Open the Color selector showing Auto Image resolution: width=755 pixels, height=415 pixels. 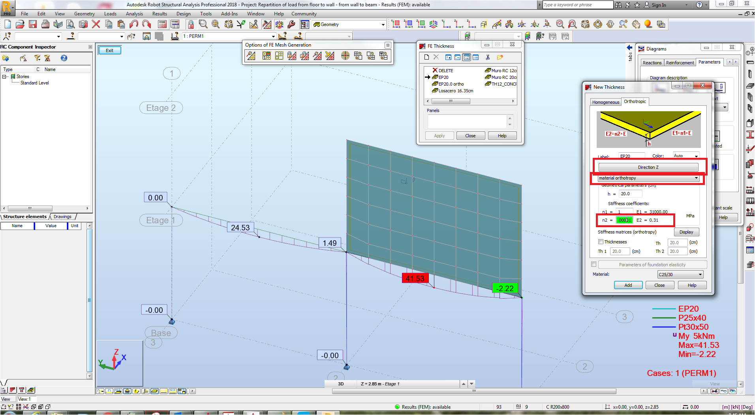tap(686, 156)
